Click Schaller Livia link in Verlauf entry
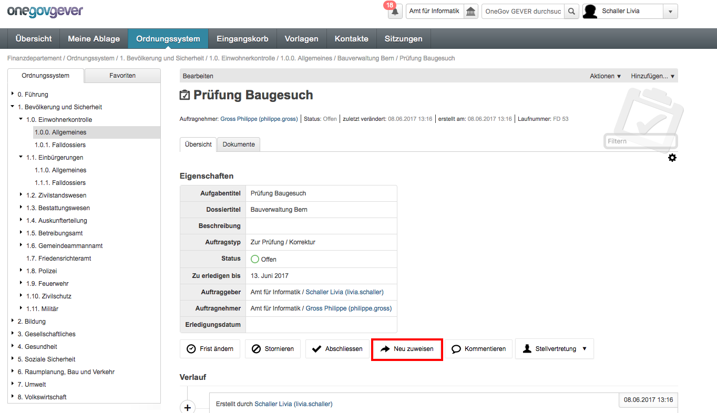 tap(293, 404)
